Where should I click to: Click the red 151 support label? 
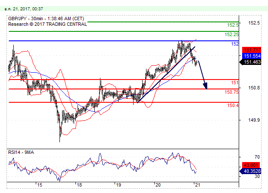(x=235, y=83)
